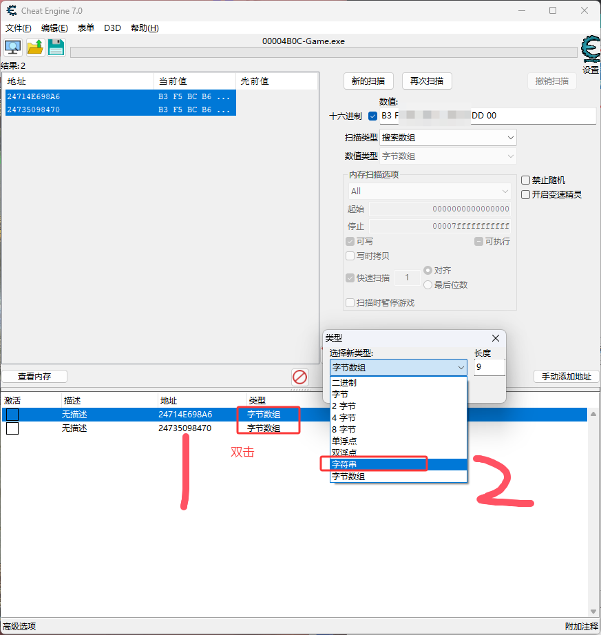The height and width of the screenshot is (635, 601).
Task: Toggle the 十六进制 hex checkbox
Action: point(372,116)
